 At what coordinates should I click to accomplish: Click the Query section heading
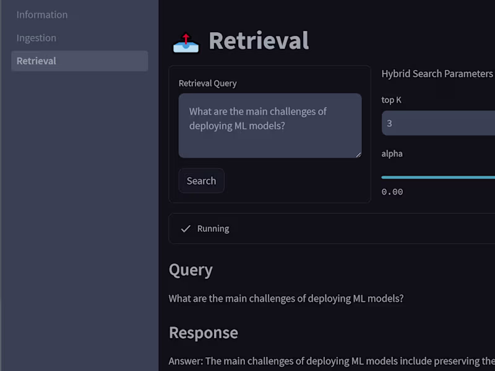click(191, 270)
